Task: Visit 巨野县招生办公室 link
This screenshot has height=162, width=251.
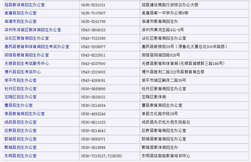Action: point(21,131)
